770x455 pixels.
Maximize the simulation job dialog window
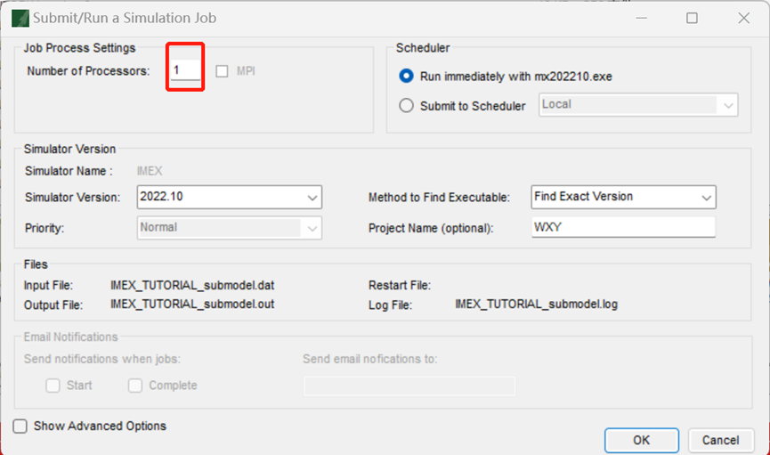point(692,18)
